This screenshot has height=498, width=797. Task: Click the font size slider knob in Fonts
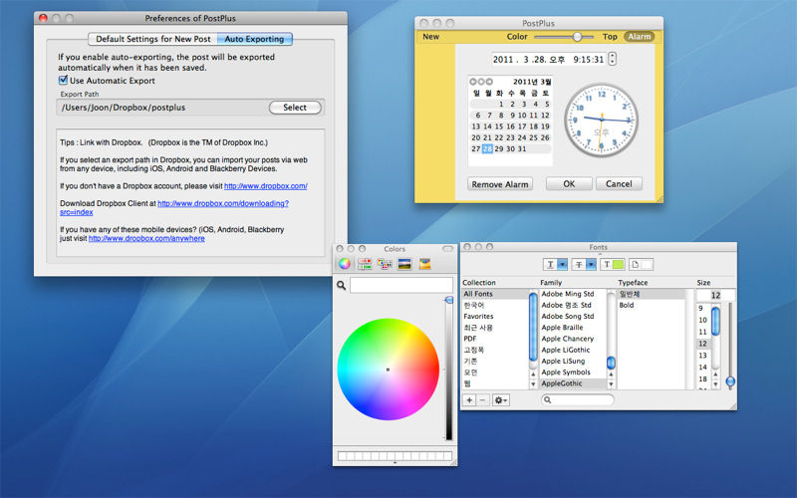pos(730,381)
